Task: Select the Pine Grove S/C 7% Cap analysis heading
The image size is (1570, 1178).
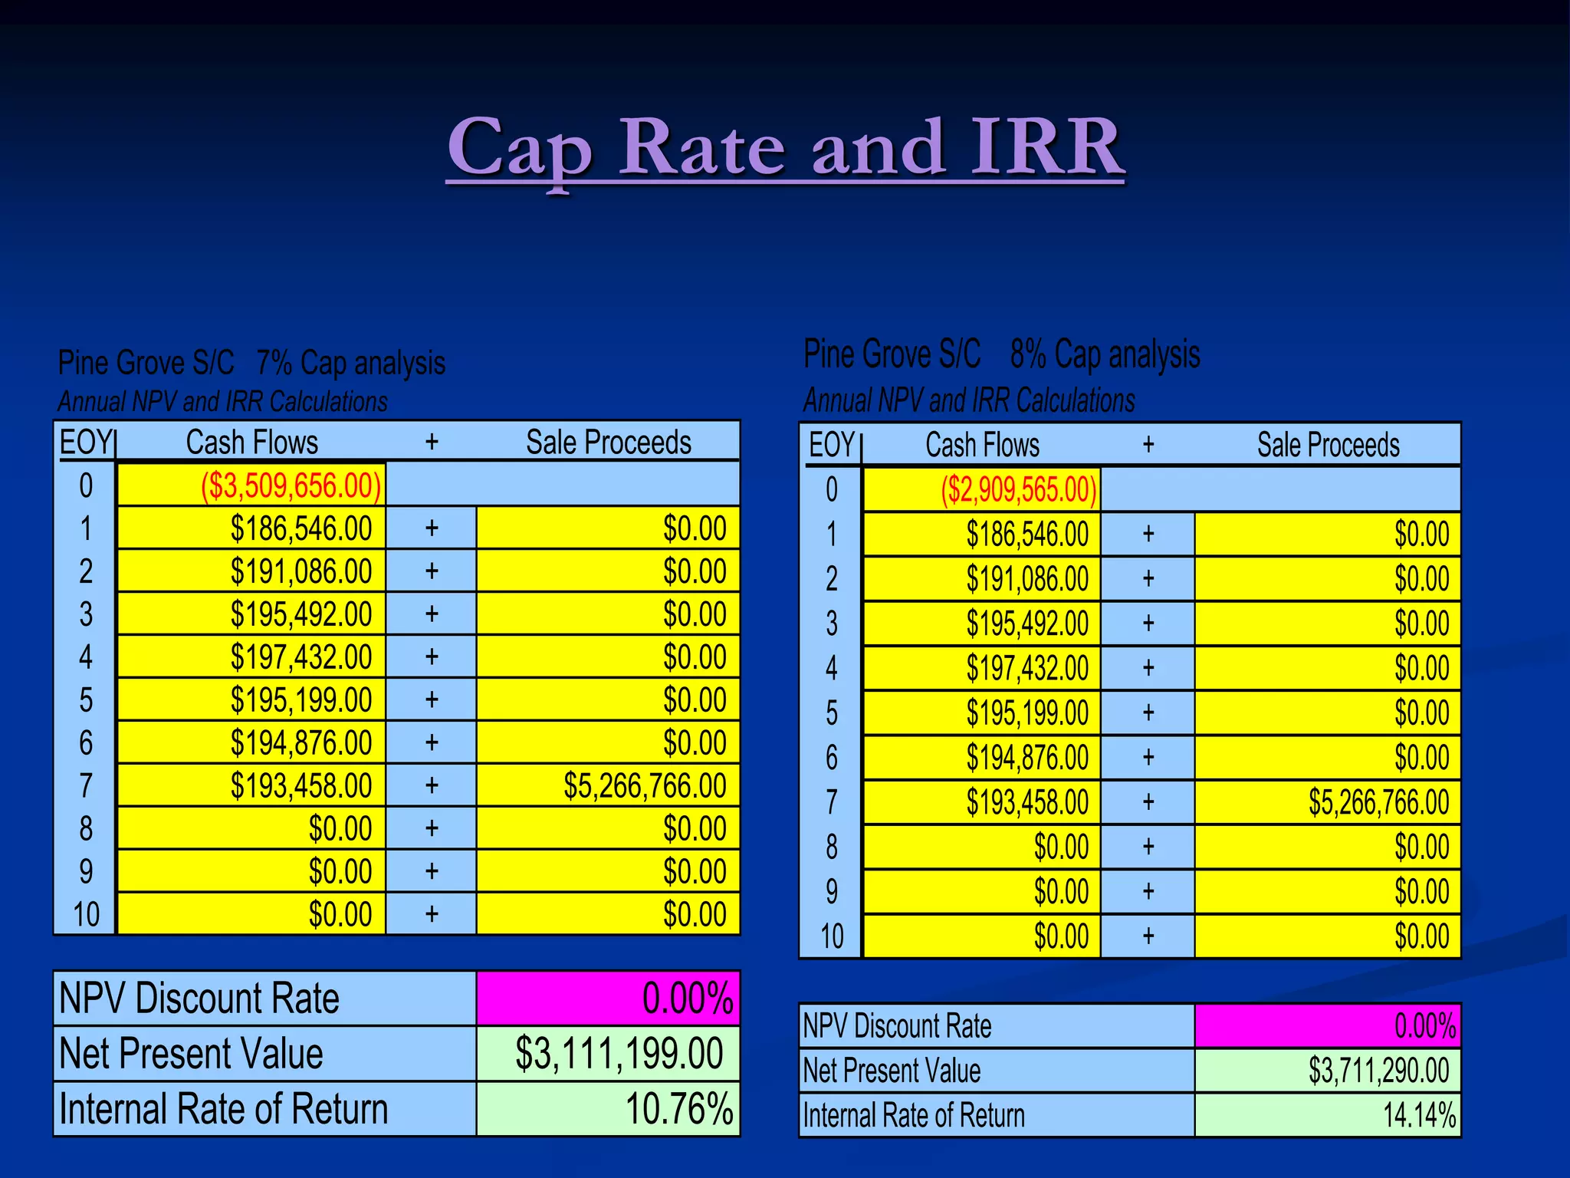Action: [251, 363]
